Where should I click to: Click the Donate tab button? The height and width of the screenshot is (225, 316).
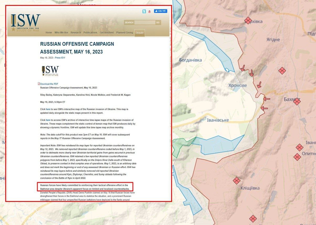(140, 33)
